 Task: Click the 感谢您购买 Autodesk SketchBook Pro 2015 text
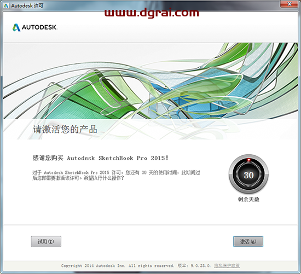pyautogui.click(x=101, y=158)
